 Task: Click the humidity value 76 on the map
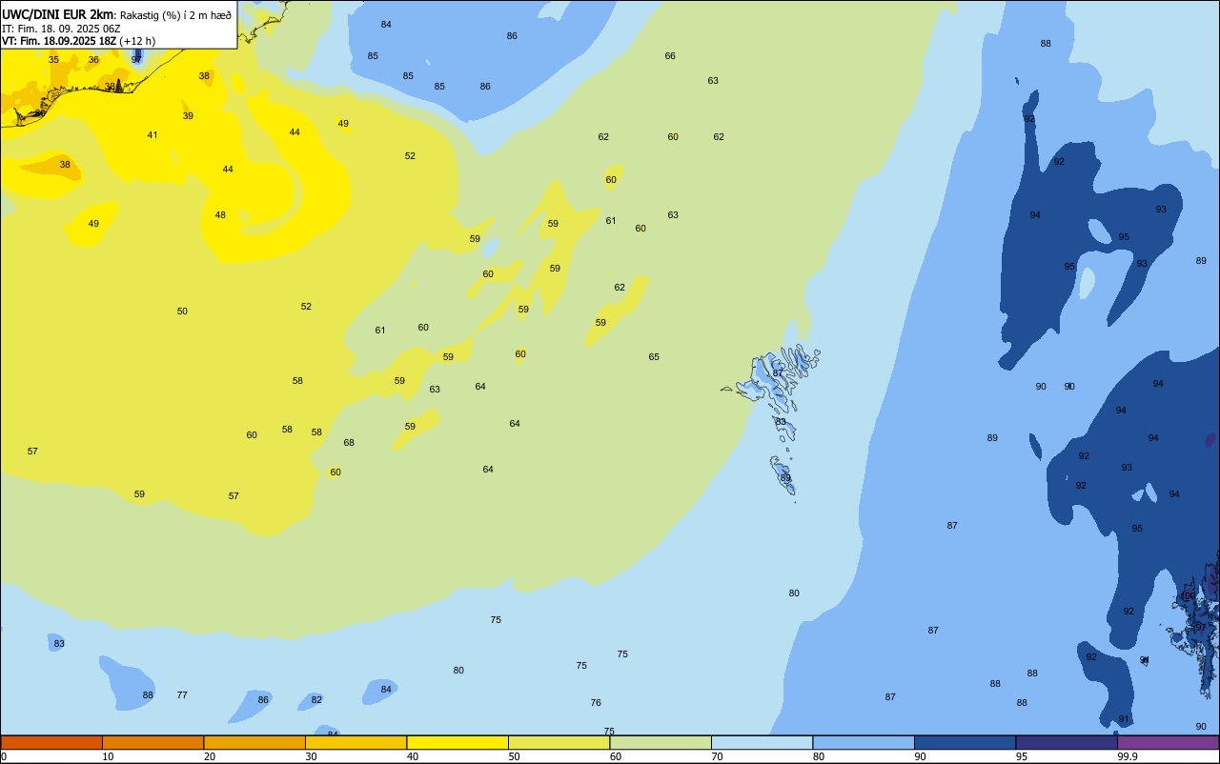pyautogui.click(x=596, y=703)
